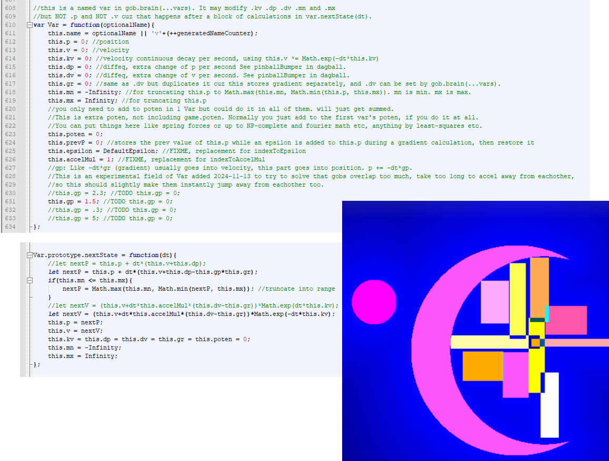Click the small cyan sliver beside the pink rectangle
This screenshot has width=609, height=461.
pyautogui.click(x=547, y=314)
